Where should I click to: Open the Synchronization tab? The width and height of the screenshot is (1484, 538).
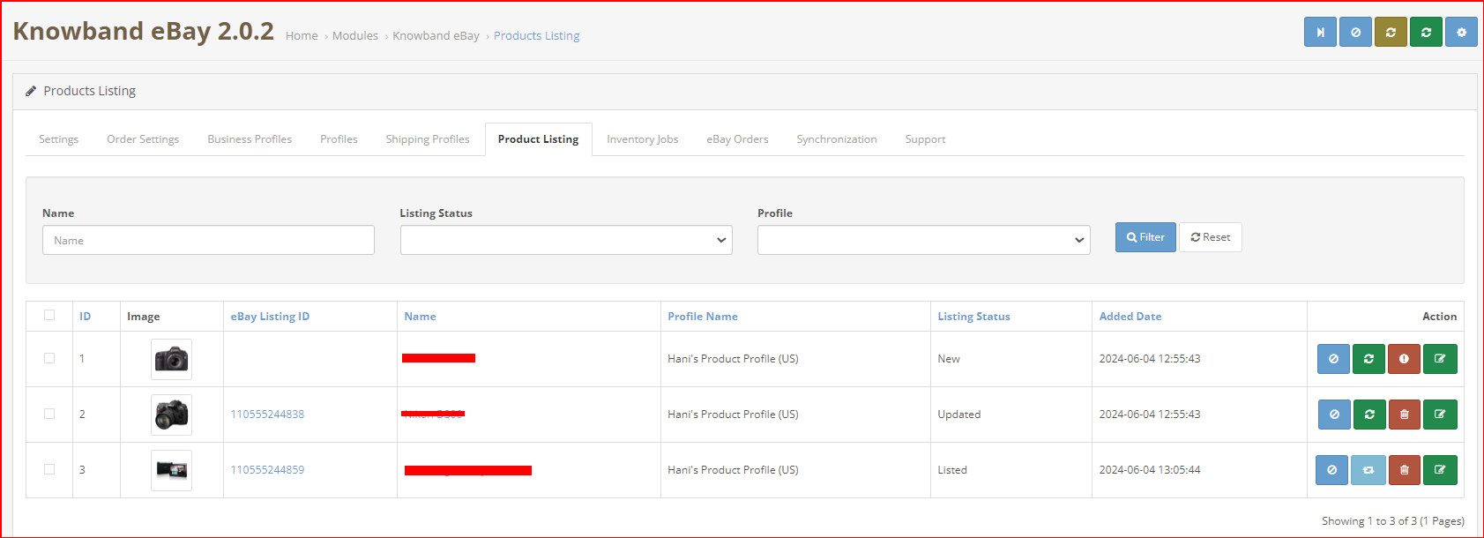tap(837, 139)
